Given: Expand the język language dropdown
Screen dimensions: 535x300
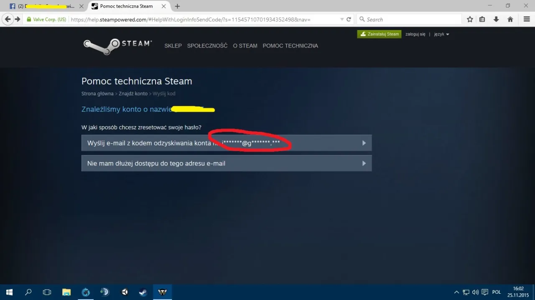Looking at the screenshot, I should (441, 34).
